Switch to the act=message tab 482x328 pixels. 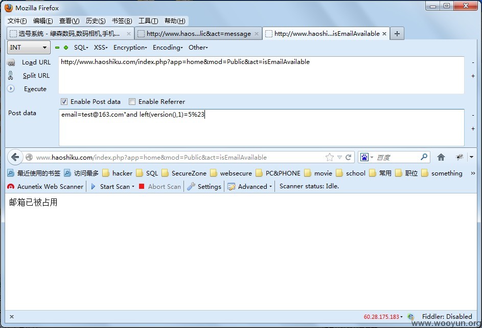(x=199, y=34)
